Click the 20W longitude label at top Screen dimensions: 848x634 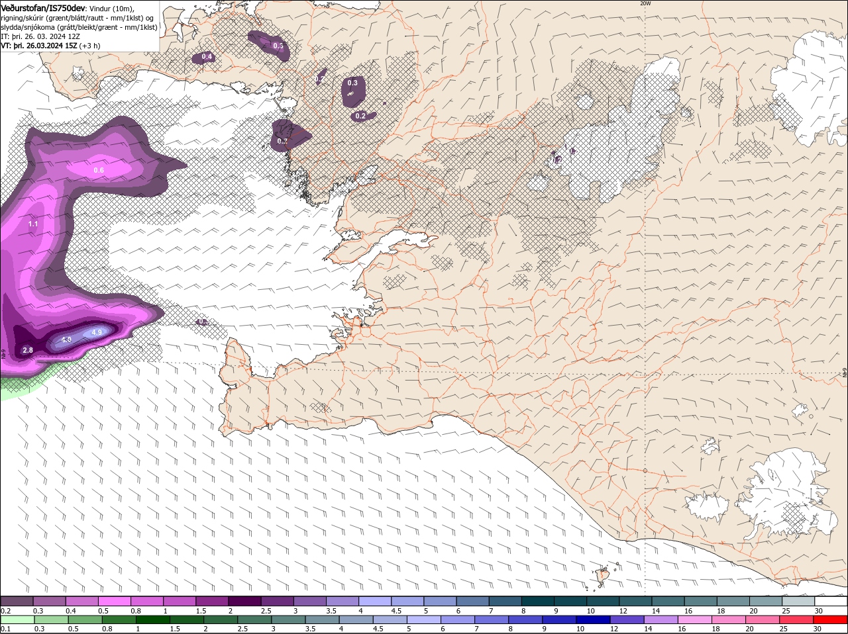pyautogui.click(x=645, y=3)
